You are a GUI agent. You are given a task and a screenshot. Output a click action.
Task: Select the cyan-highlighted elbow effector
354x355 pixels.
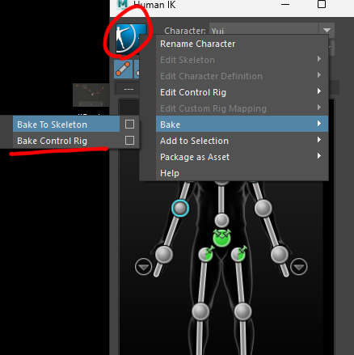tap(180, 208)
